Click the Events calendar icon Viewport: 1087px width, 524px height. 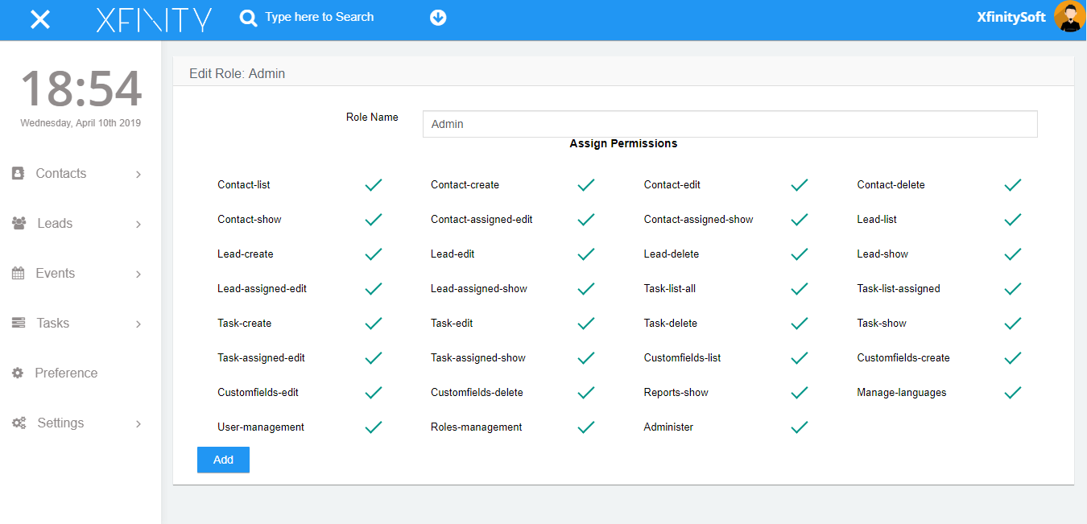[x=17, y=273]
